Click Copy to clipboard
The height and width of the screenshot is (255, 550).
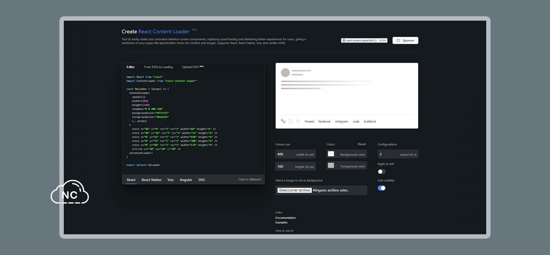249,179
